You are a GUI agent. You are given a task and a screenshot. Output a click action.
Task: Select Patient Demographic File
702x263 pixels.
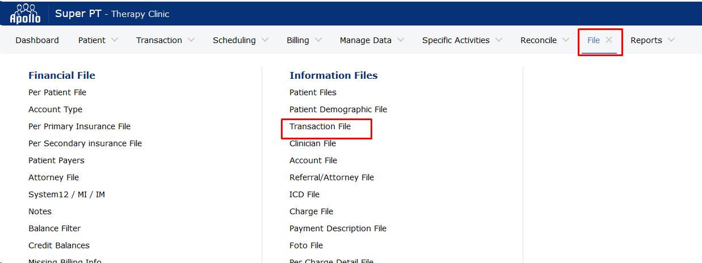click(x=338, y=109)
